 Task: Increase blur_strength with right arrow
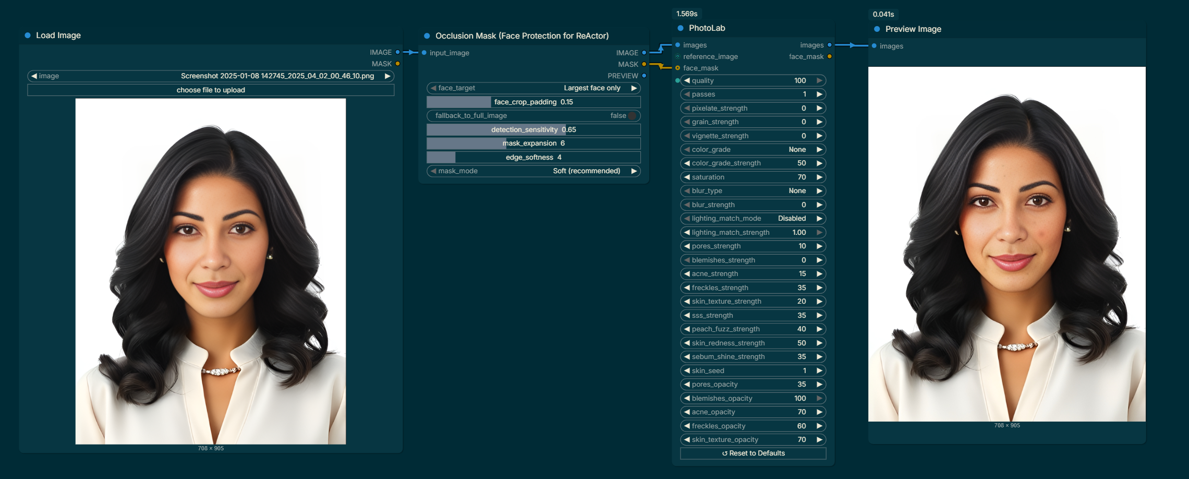[x=819, y=205]
